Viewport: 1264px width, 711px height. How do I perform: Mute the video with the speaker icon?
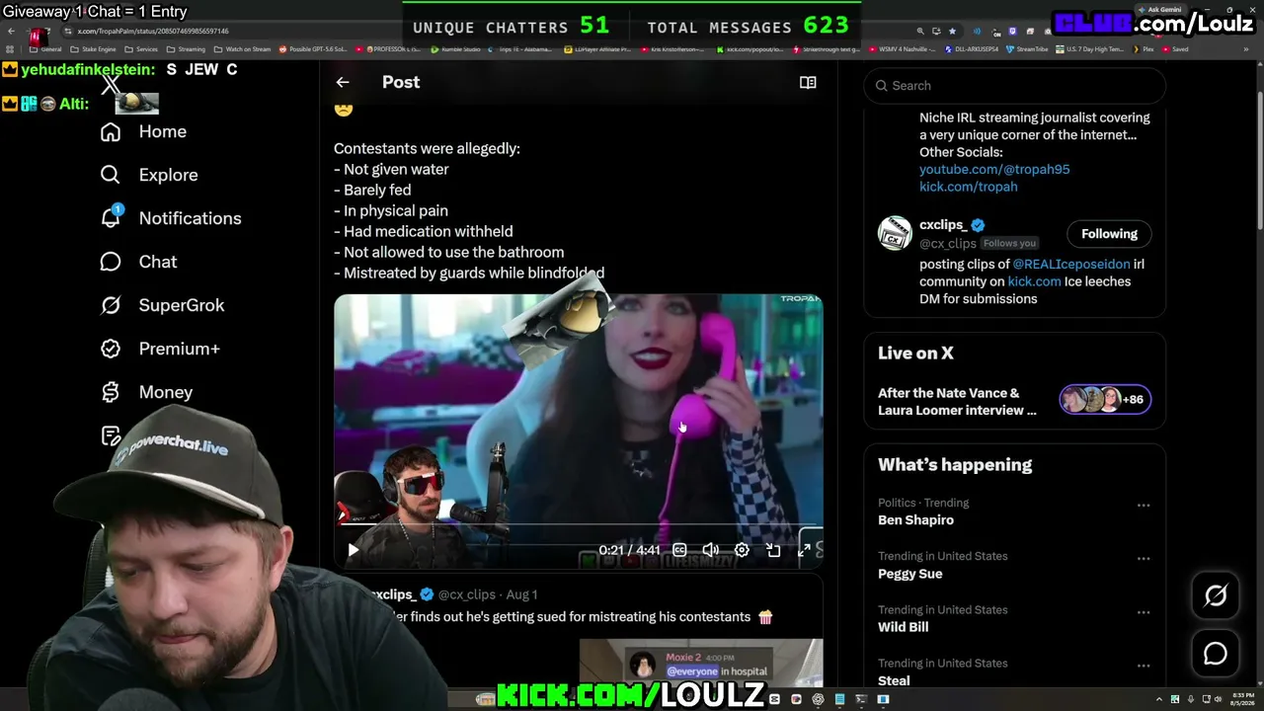710,550
